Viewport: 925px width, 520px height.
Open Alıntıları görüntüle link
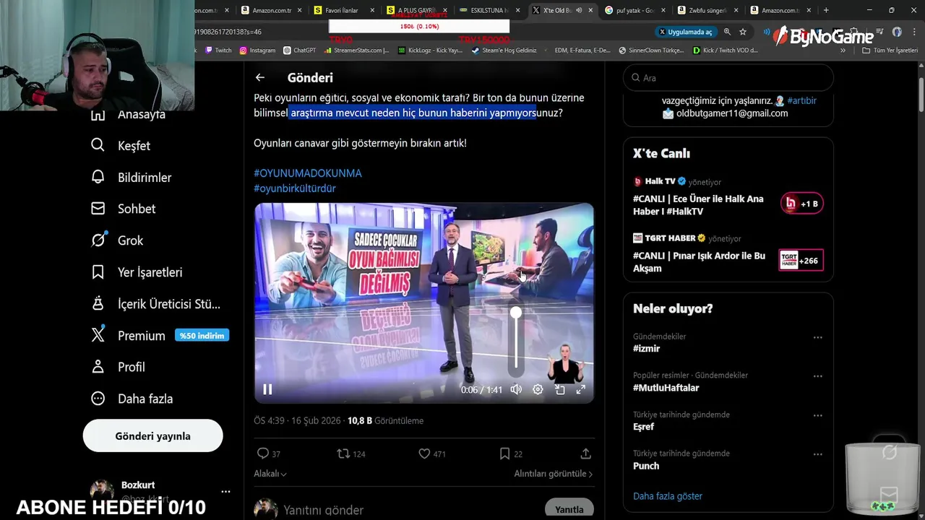coord(554,474)
